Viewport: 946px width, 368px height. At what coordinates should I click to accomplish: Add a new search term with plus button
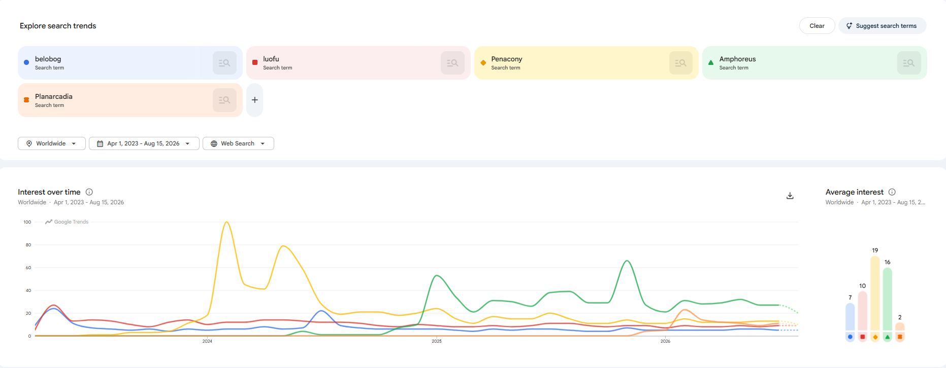[x=255, y=100]
